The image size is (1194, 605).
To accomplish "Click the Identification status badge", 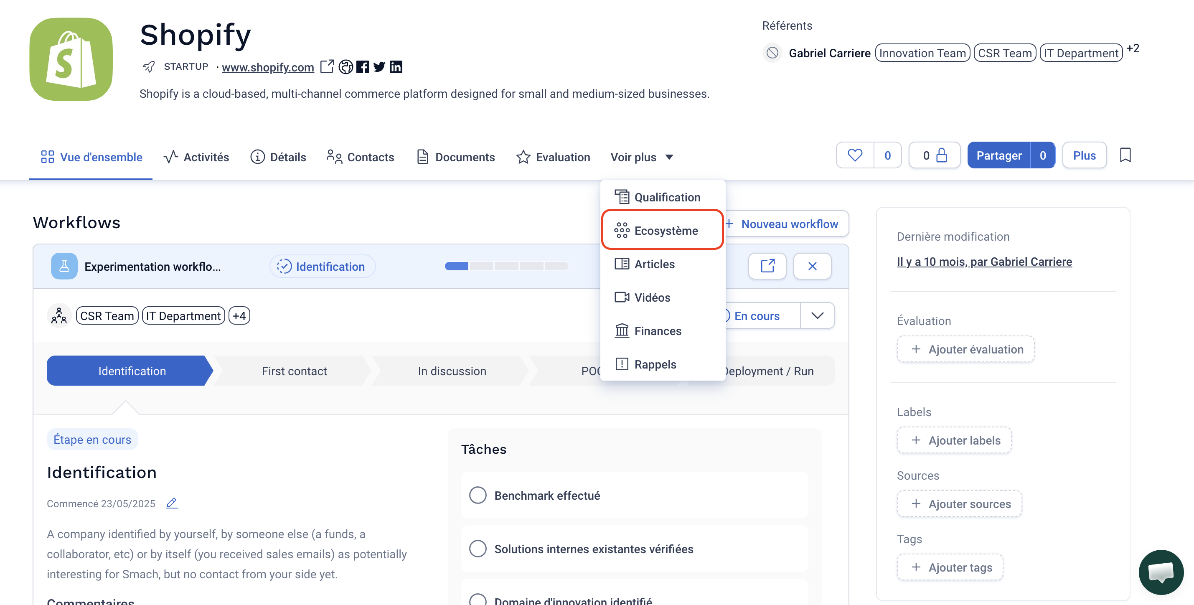I will [x=323, y=266].
